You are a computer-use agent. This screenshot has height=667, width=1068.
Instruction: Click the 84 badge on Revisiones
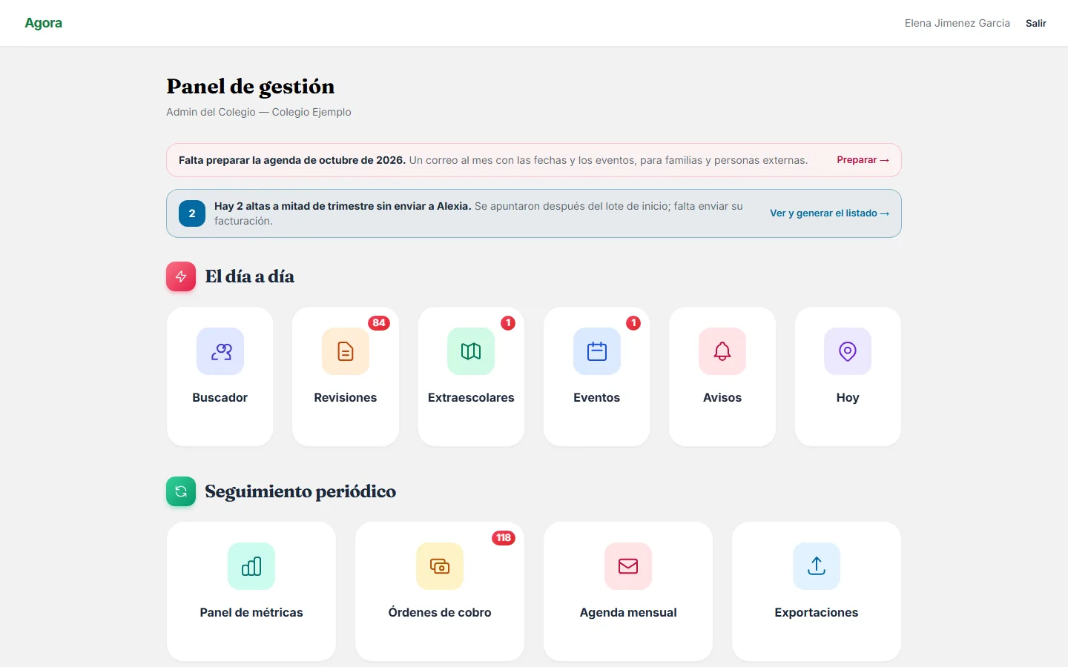[x=379, y=323]
